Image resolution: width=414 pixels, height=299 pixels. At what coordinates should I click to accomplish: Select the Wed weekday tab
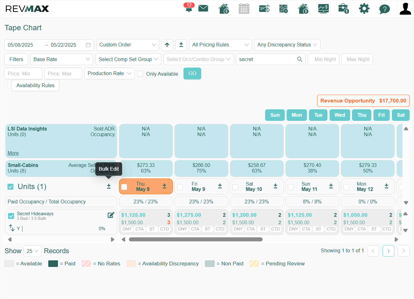click(340, 115)
